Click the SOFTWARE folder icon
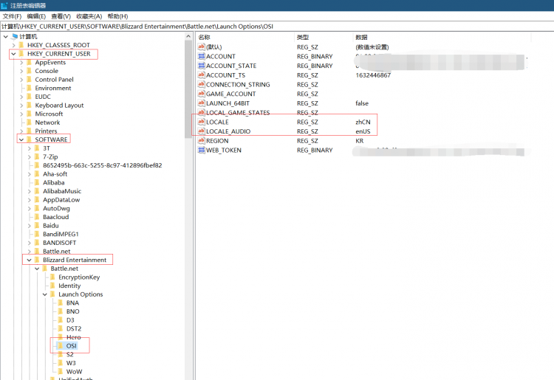Viewport: 554px width, 380px height. coord(29,139)
